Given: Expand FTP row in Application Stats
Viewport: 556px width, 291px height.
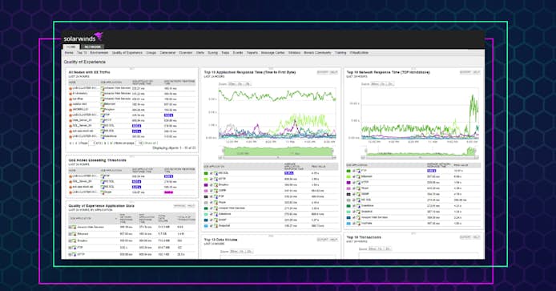Looking at the screenshot, I should pyautogui.click(x=71, y=248).
